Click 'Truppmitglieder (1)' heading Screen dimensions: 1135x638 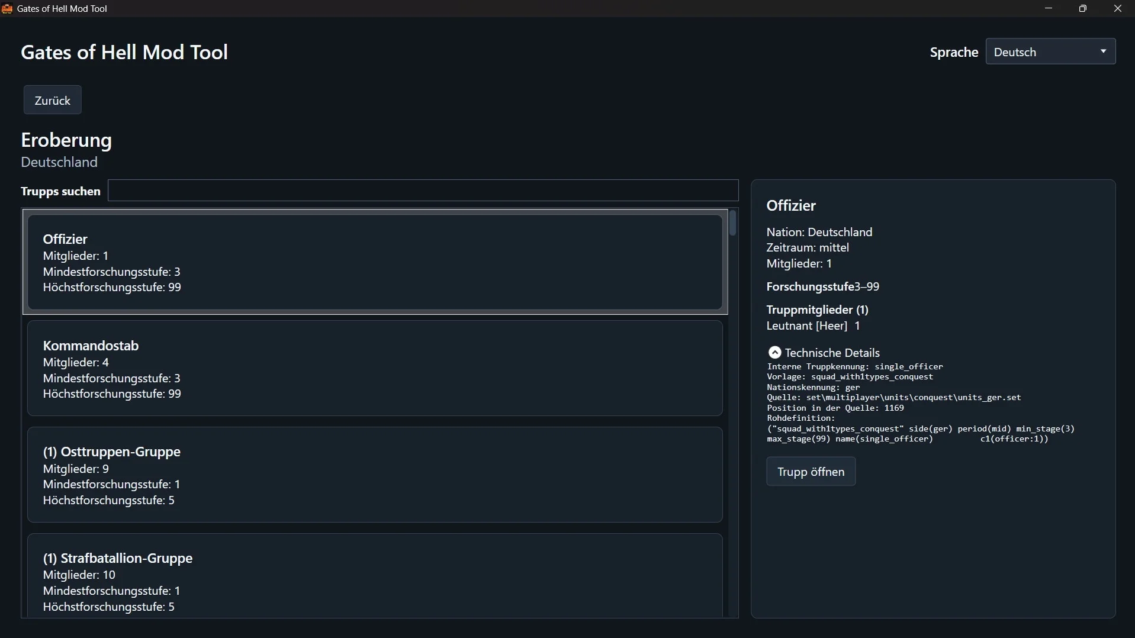pos(818,310)
